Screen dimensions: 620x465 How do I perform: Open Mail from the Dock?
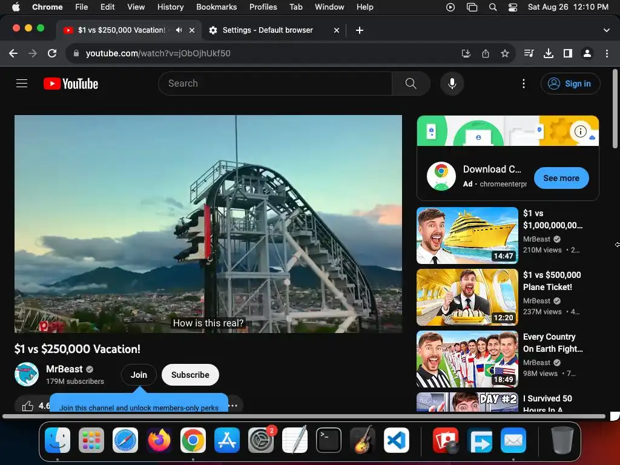513,440
